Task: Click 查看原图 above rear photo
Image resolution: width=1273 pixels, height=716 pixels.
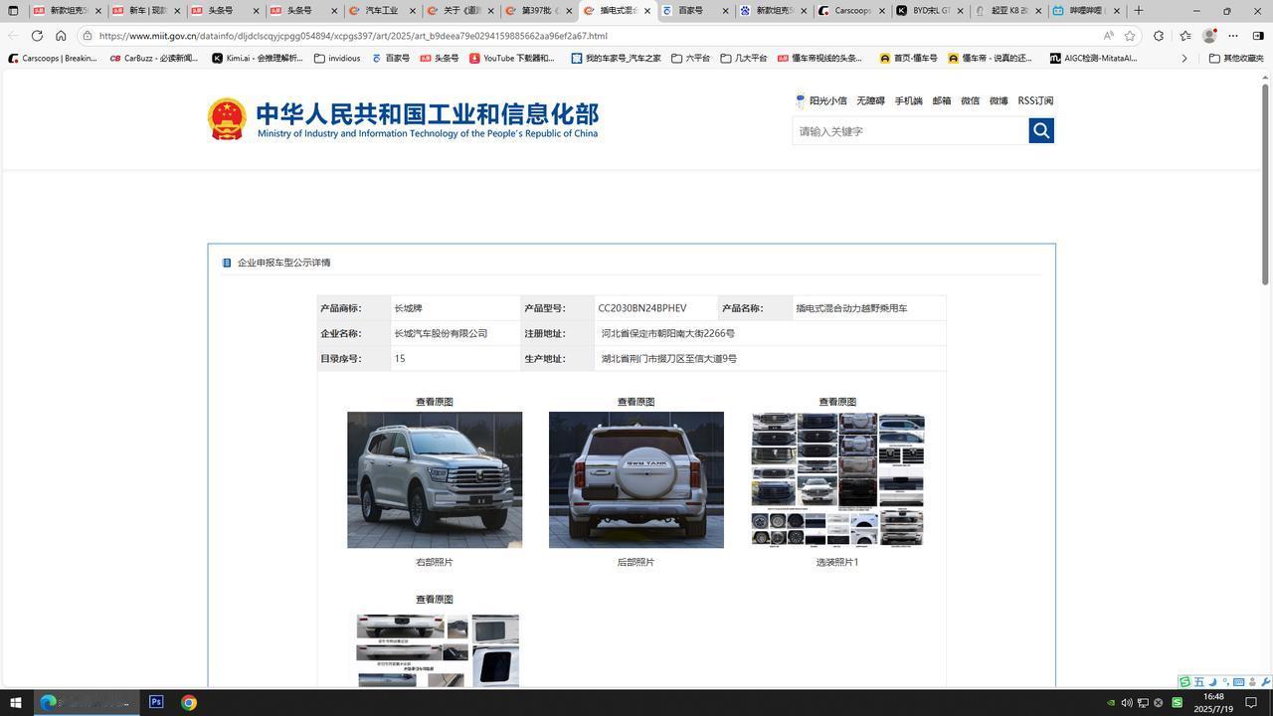Action: point(636,402)
